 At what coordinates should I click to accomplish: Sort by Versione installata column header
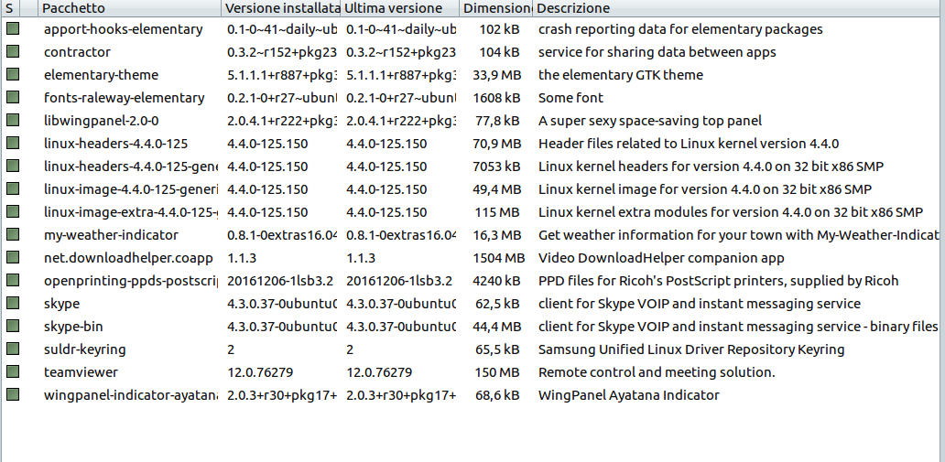[281, 8]
